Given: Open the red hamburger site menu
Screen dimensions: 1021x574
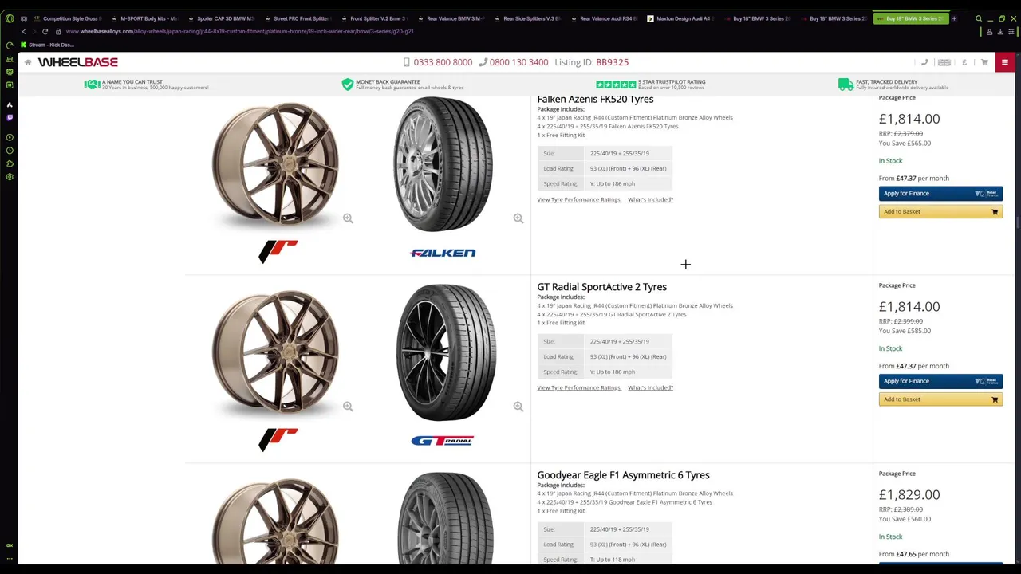Looking at the screenshot, I should point(1004,62).
